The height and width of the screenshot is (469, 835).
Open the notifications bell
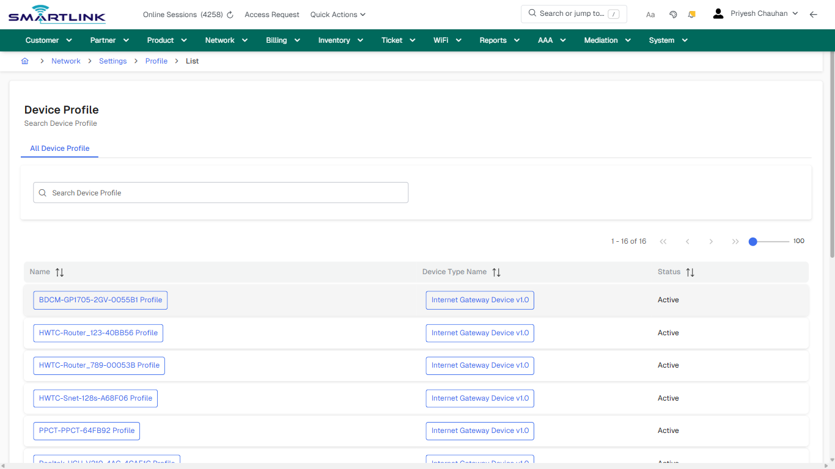(691, 14)
